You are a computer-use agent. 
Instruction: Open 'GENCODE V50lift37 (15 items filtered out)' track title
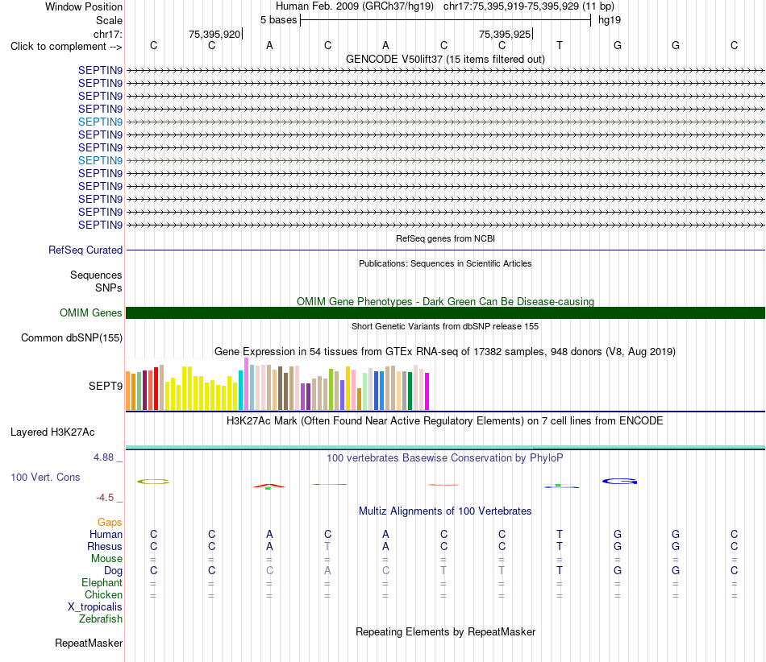(x=445, y=59)
